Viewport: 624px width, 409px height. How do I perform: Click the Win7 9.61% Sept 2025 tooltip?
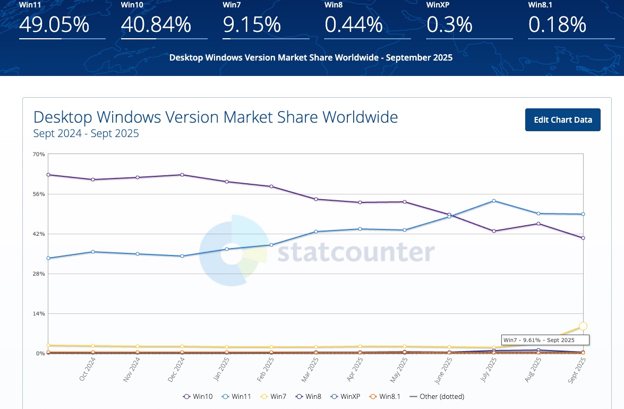(538, 340)
